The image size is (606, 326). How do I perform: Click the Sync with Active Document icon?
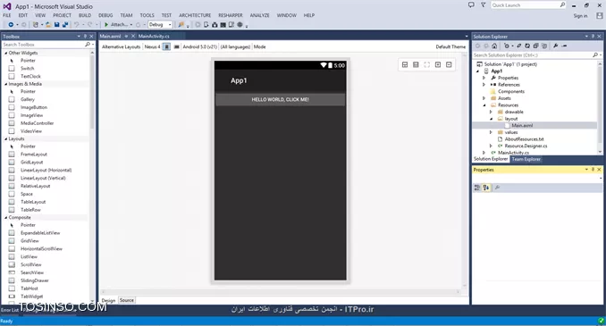pyautogui.click(x=518, y=46)
